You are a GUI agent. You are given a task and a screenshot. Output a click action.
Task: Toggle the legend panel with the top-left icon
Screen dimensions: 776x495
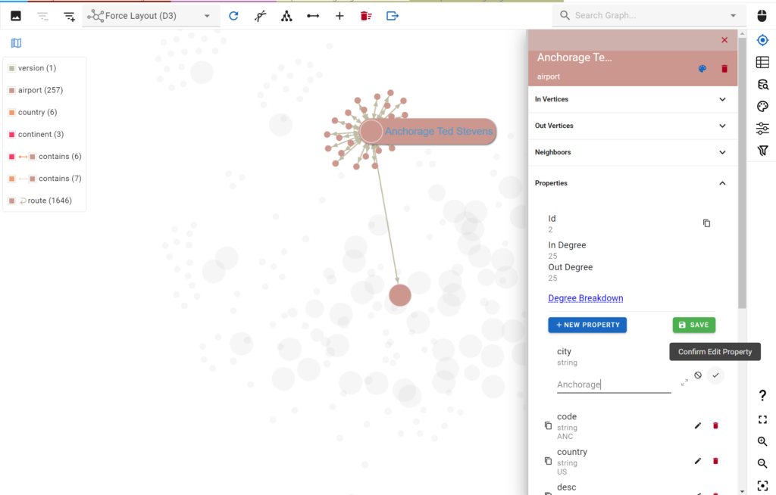[15, 43]
